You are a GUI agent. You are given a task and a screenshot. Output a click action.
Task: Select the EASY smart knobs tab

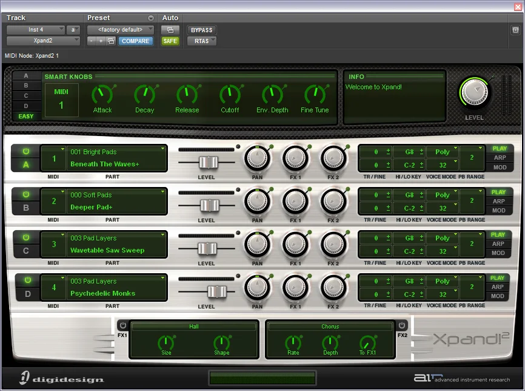(26, 117)
